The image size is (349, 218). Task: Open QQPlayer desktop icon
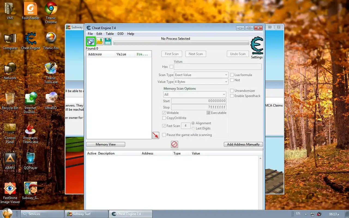pos(31,161)
